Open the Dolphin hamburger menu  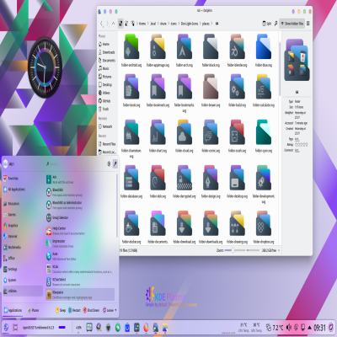tap(308, 24)
